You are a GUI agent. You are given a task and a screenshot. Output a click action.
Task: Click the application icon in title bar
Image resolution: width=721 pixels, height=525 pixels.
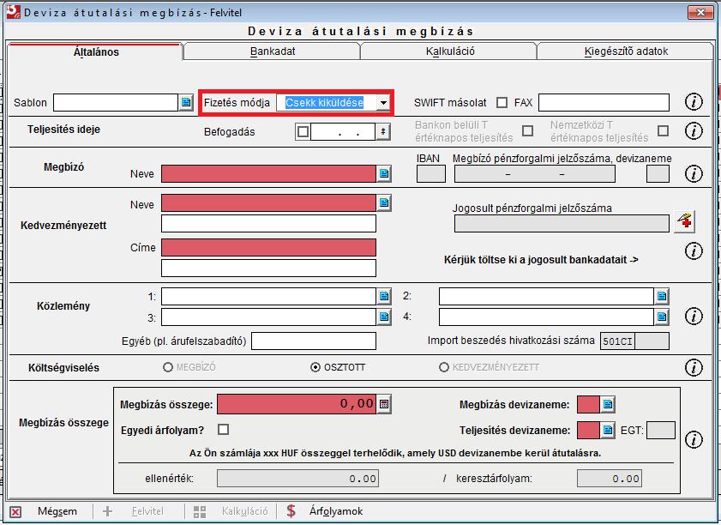14,12
